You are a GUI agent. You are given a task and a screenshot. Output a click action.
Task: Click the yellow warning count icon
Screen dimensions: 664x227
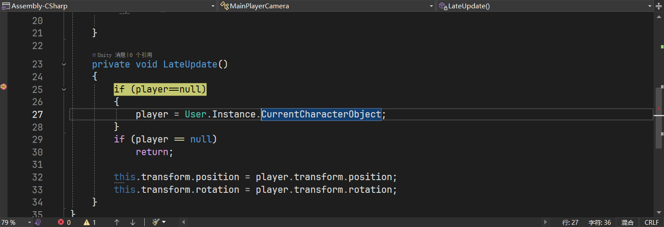tap(86, 222)
